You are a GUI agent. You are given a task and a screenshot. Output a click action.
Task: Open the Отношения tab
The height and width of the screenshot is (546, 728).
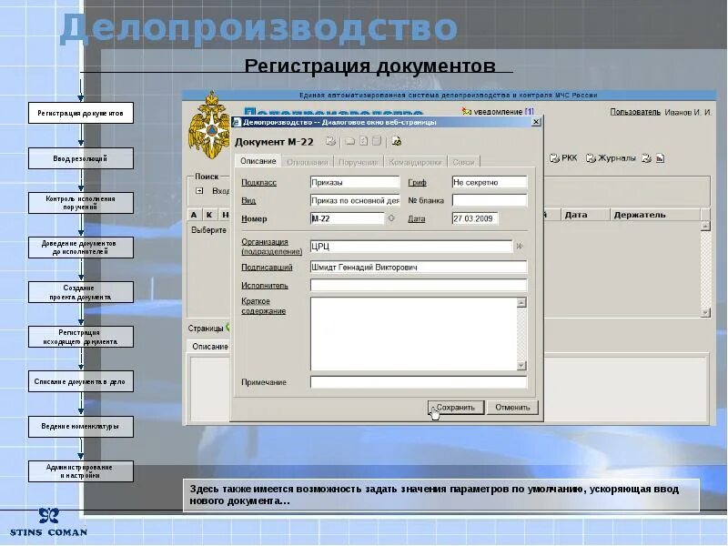click(307, 162)
